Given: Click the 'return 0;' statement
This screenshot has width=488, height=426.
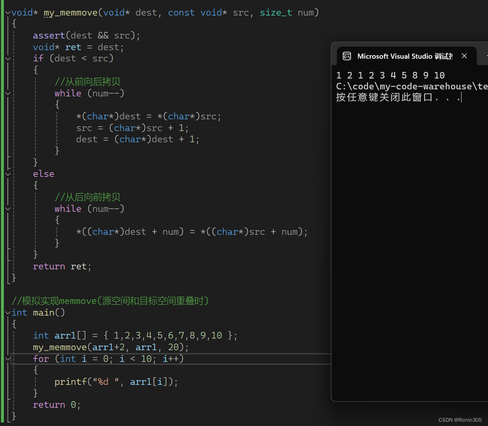Looking at the screenshot, I should [x=57, y=405].
